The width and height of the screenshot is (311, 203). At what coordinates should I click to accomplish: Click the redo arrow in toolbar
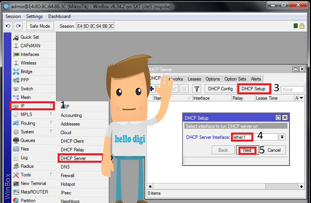click(x=18, y=26)
